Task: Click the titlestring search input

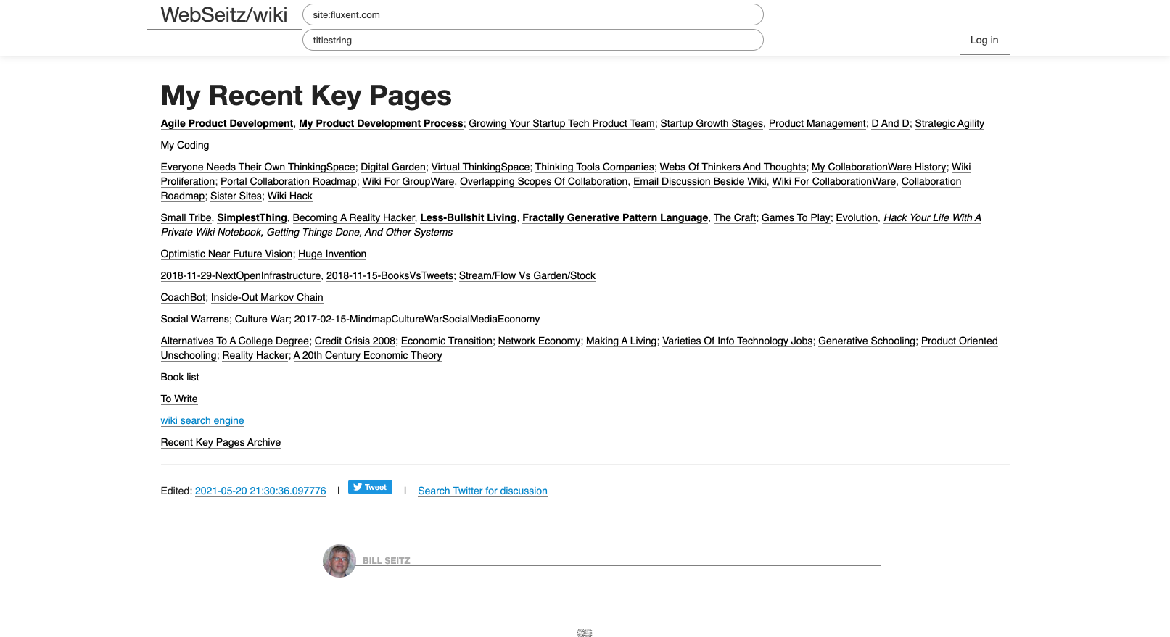Action: pyautogui.click(x=532, y=40)
